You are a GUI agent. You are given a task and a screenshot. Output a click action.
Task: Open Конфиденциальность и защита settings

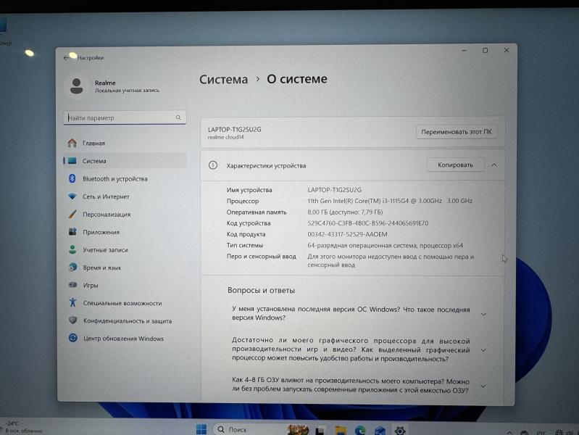(x=127, y=321)
